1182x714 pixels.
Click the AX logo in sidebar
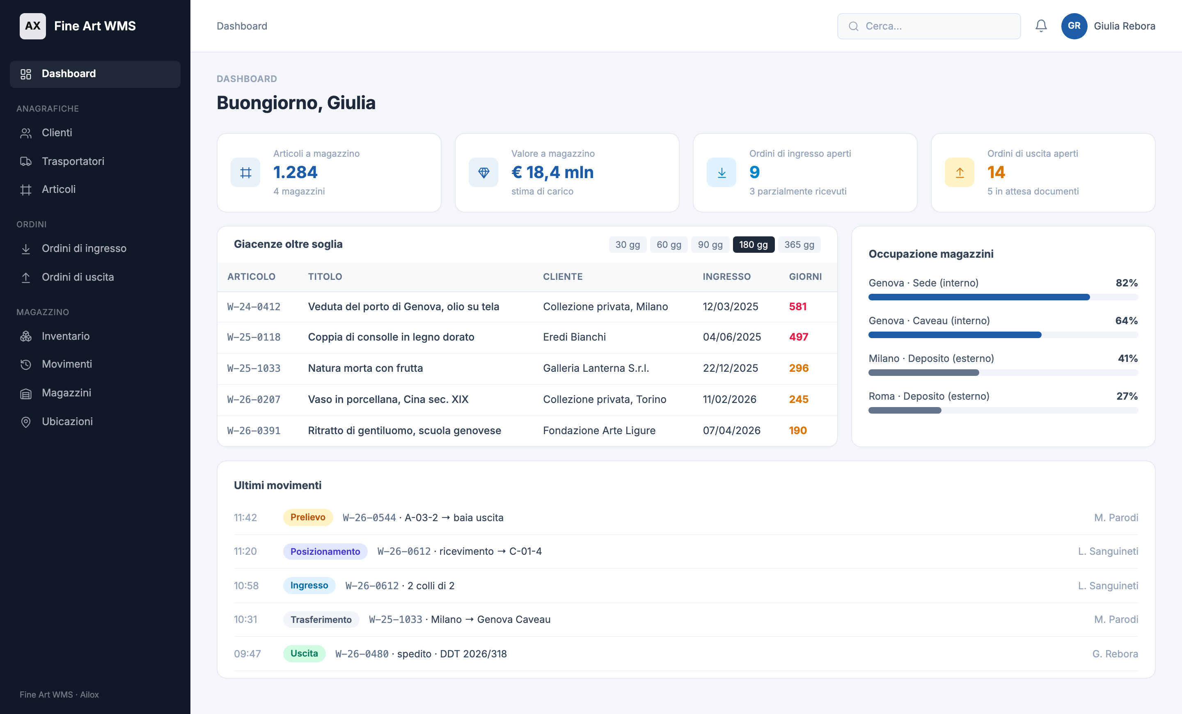point(32,26)
